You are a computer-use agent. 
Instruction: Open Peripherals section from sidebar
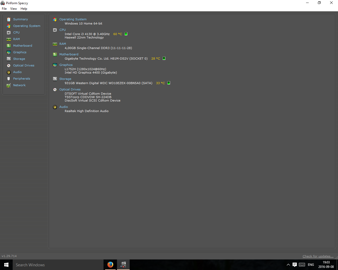pyautogui.click(x=22, y=79)
